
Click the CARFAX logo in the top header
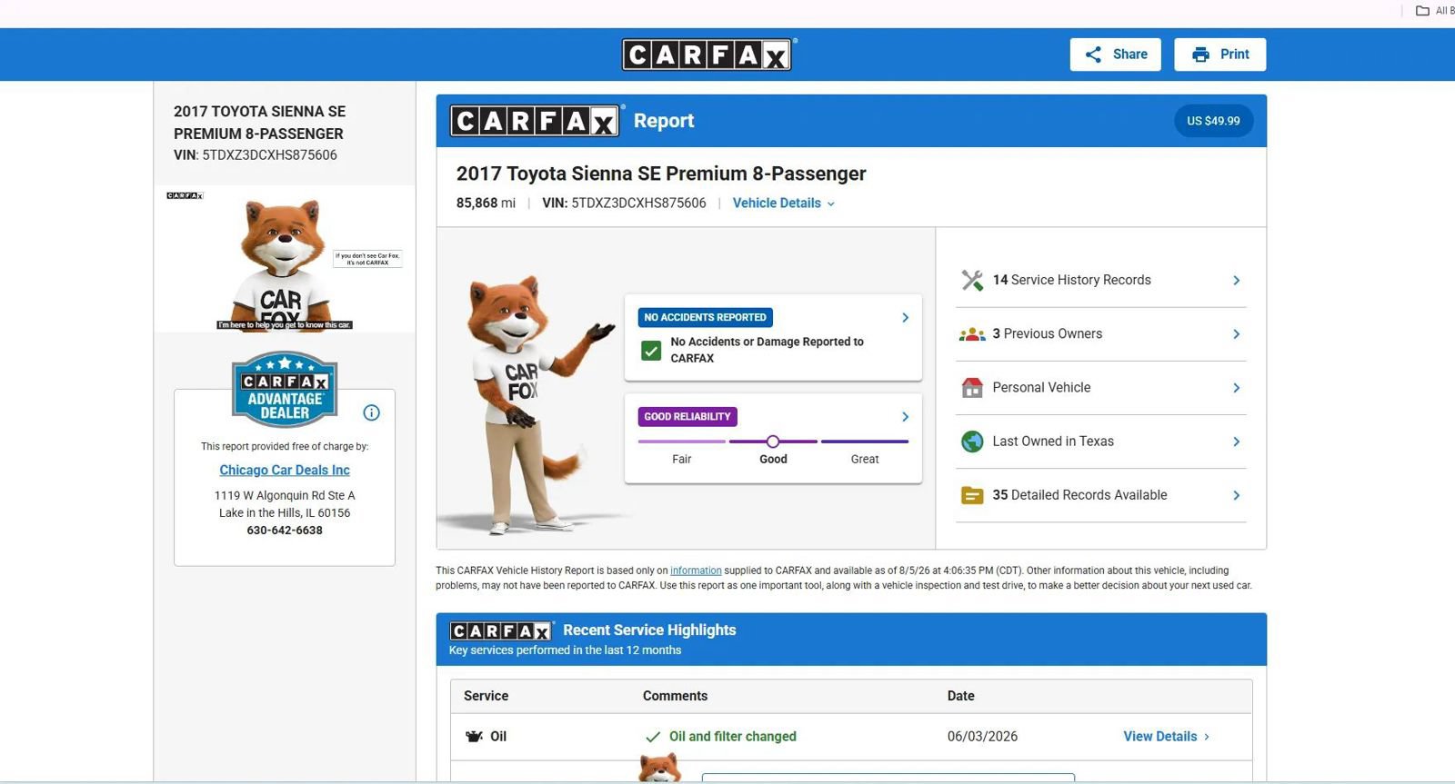[x=709, y=55]
